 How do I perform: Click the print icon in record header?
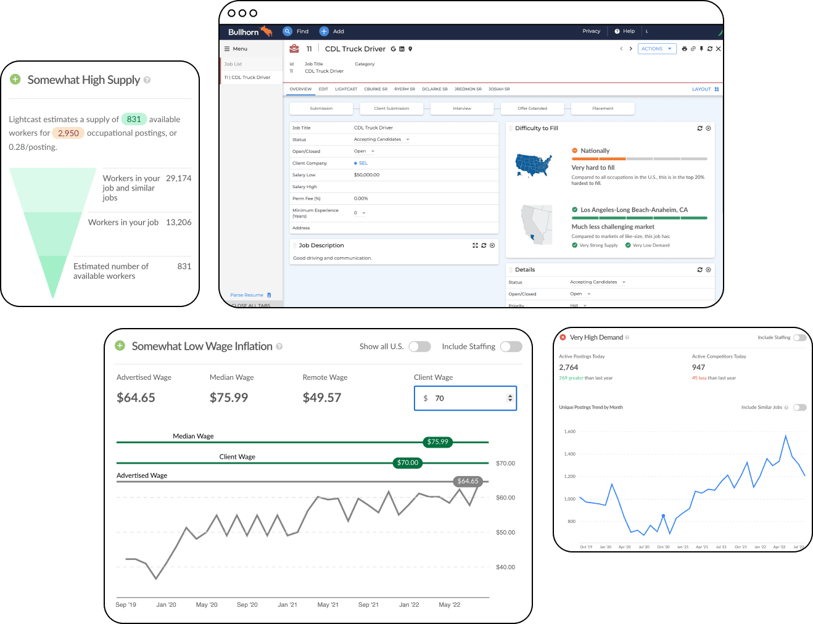click(684, 49)
